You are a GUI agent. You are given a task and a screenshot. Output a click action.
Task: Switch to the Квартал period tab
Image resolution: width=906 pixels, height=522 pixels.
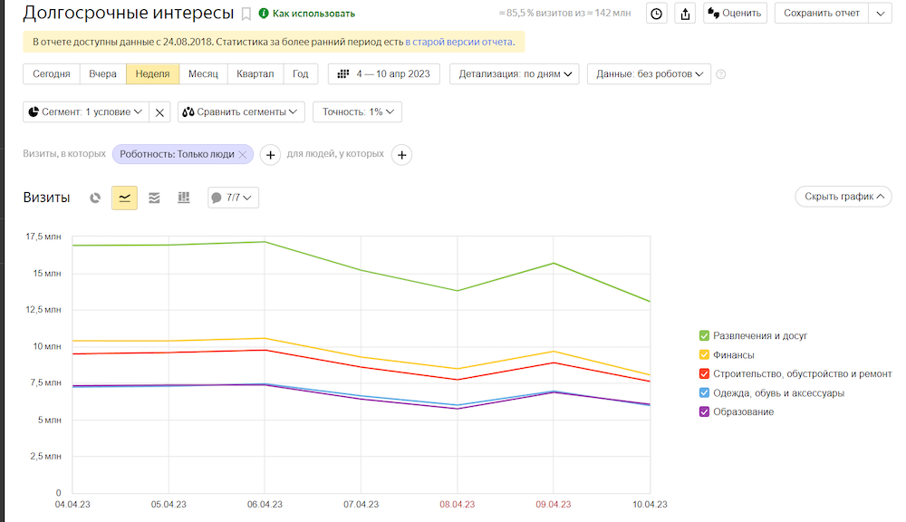tap(255, 74)
